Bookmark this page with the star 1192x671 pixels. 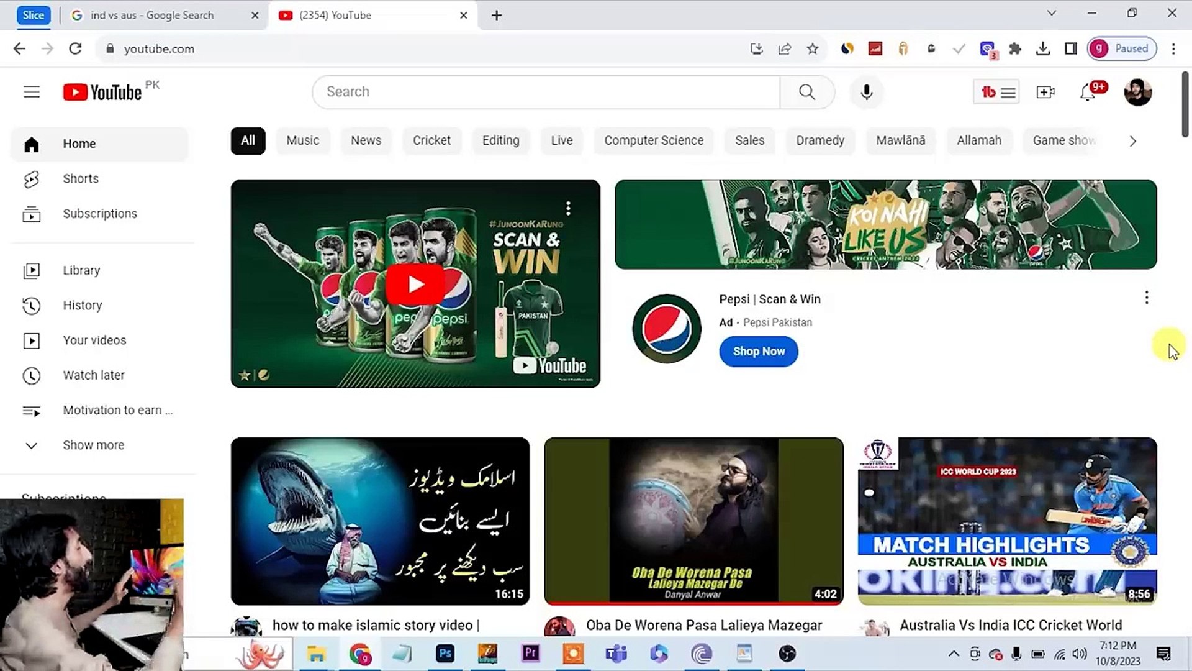813,48
